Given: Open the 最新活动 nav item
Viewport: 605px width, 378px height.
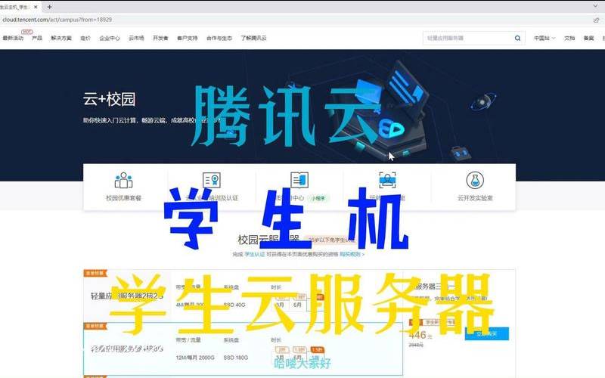Looking at the screenshot, I should (13, 39).
